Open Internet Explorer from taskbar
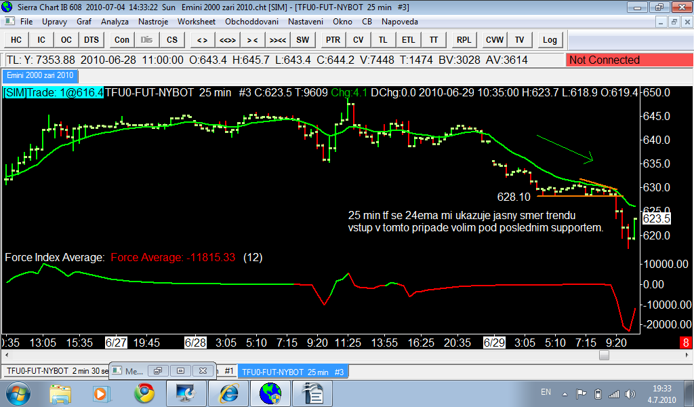This screenshot has width=694, height=407. pos(229,393)
